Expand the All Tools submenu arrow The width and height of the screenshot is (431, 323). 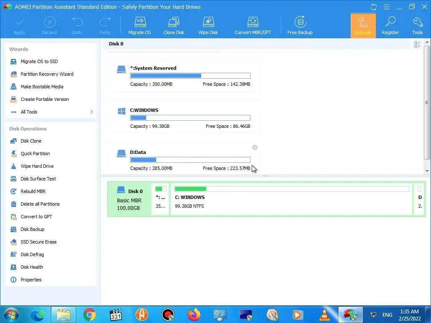click(x=91, y=112)
